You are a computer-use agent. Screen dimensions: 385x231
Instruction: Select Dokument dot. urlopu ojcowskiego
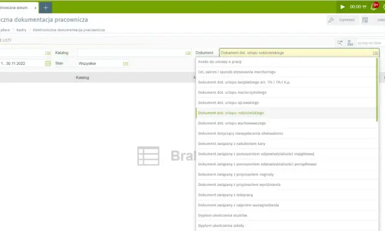click(286, 103)
